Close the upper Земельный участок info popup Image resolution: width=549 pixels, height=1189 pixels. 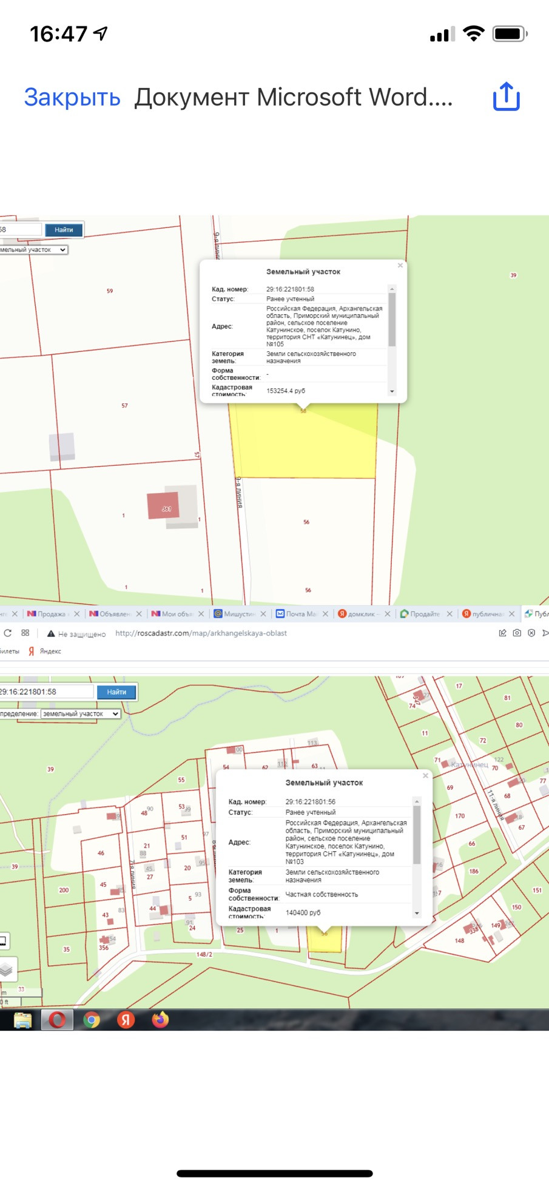(x=400, y=265)
